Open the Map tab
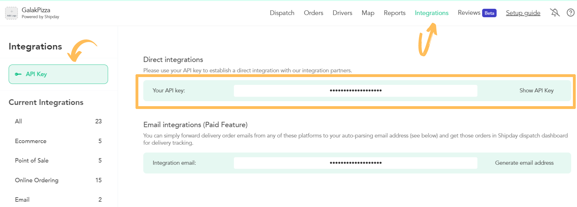Image resolution: width=577 pixels, height=207 pixels. pyautogui.click(x=368, y=13)
